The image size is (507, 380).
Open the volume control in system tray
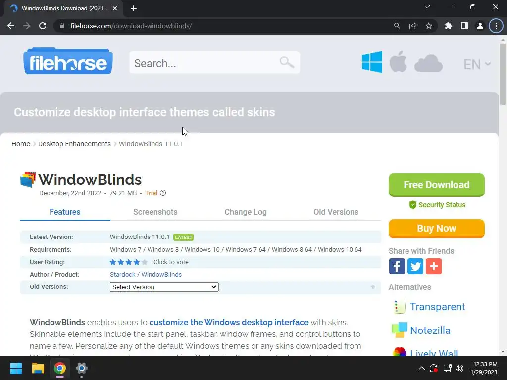459,368
